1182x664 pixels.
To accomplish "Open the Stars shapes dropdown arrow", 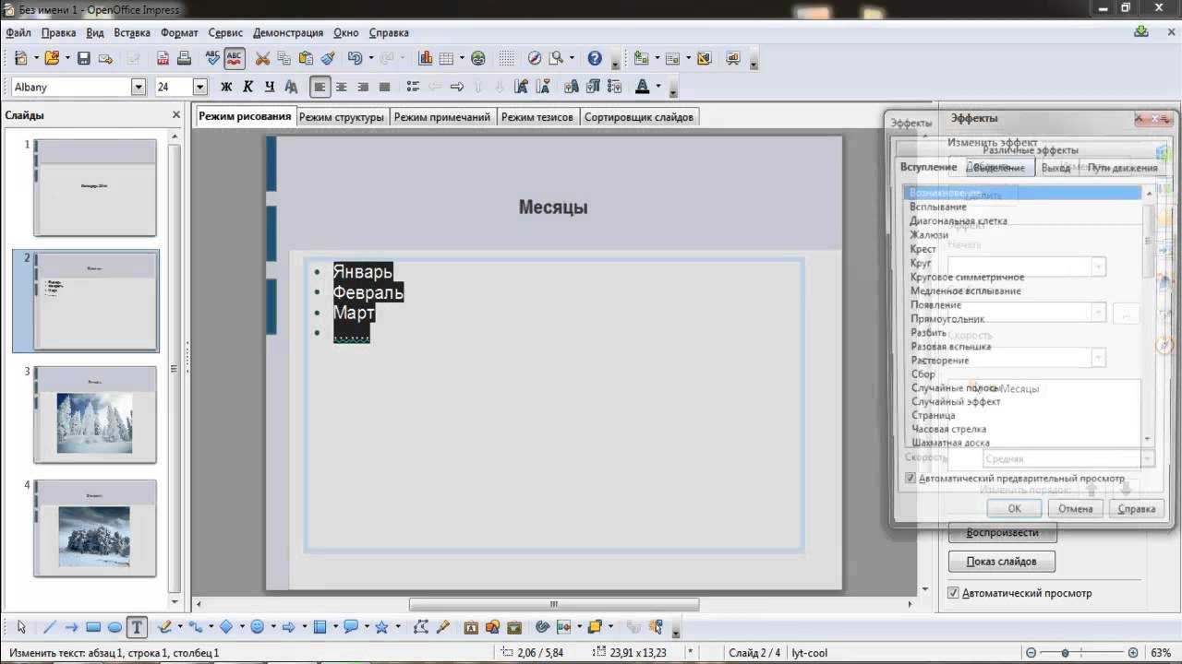I will (397, 627).
